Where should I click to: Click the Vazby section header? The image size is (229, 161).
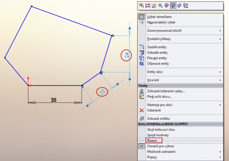coord(180,86)
